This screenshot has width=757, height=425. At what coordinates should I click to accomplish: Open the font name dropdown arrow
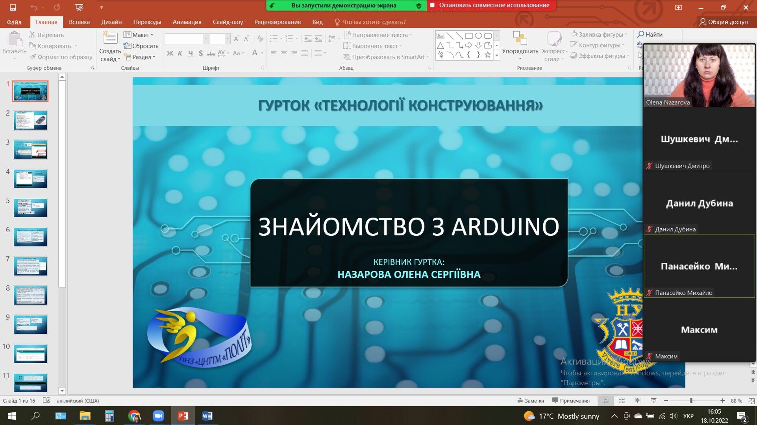click(x=205, y=39)
